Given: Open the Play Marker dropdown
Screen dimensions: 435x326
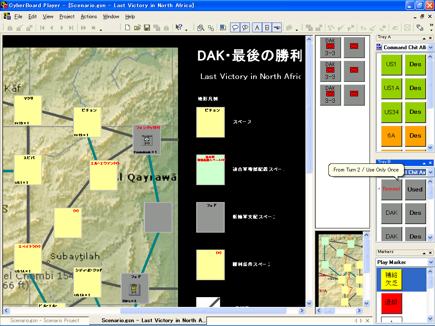Looking at the screenshot, I should coord(431,262).
